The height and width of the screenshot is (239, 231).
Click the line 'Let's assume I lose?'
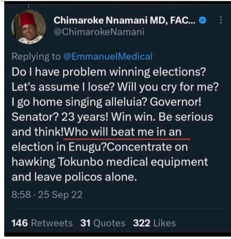[x=59, y=87]
